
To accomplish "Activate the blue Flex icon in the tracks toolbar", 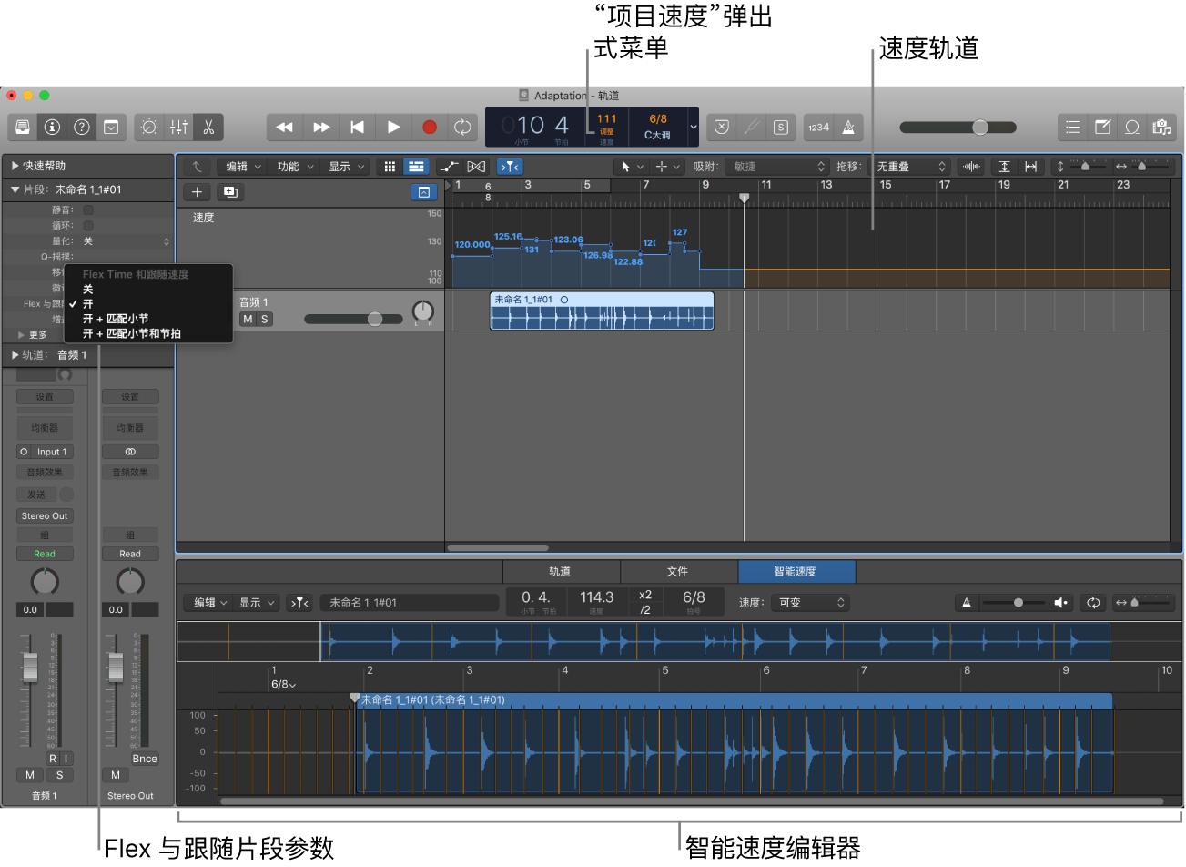I will tap(510, 166).
